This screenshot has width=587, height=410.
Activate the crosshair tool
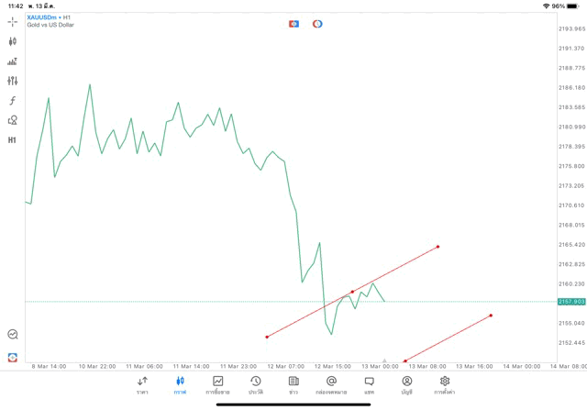point(12,22)
